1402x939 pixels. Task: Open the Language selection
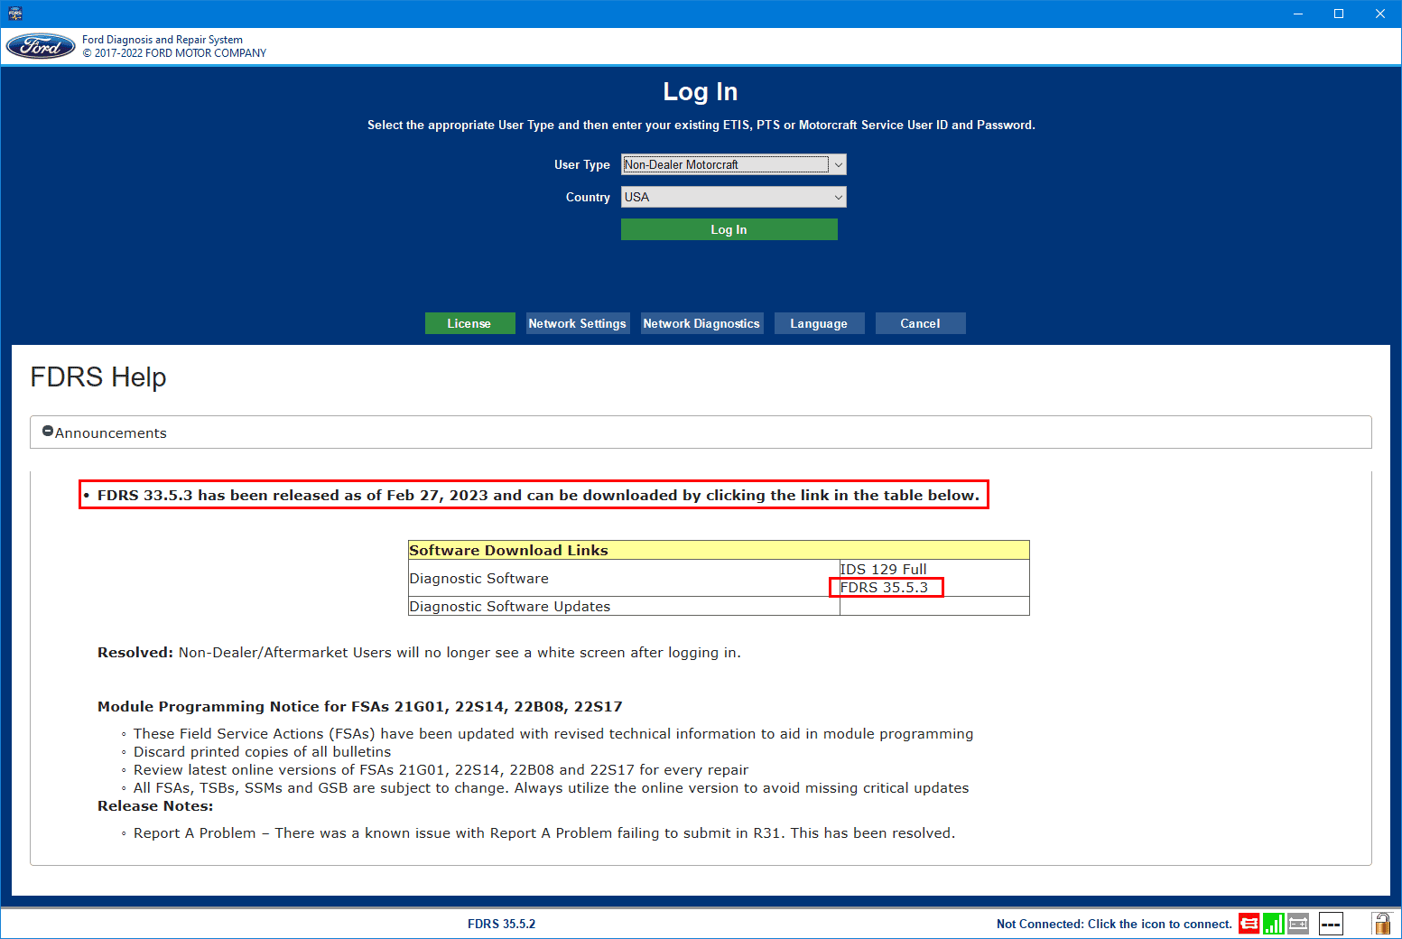[x=819, y=323]
